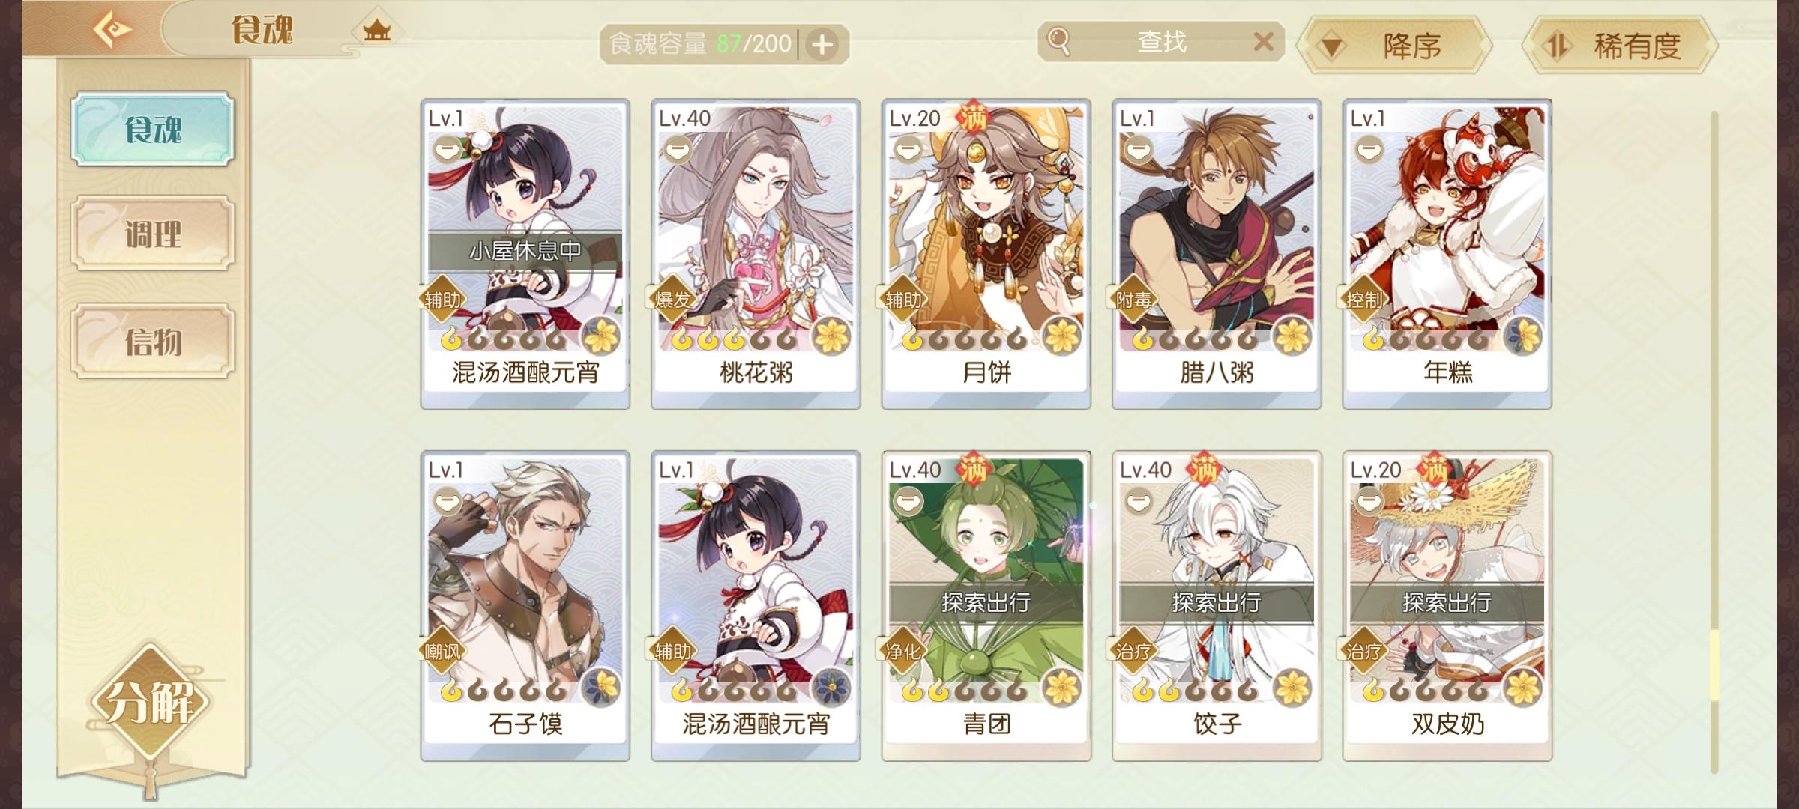Open the pavilion house icon near 食魂 title

pos(376,31)
